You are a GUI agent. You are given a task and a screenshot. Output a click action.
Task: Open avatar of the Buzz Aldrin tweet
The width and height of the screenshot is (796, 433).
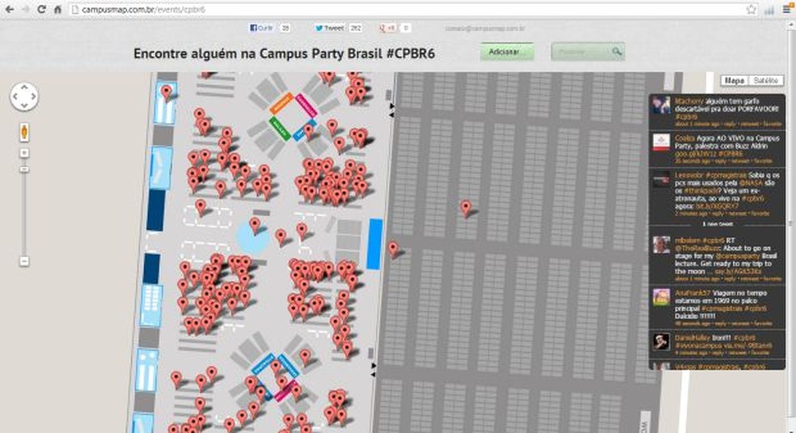(661, 142)
